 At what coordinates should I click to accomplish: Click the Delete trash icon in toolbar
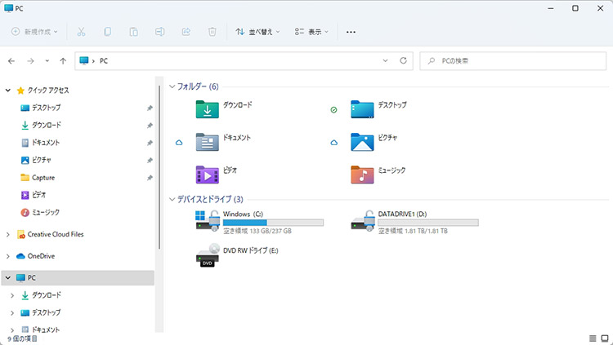[212, 32]
